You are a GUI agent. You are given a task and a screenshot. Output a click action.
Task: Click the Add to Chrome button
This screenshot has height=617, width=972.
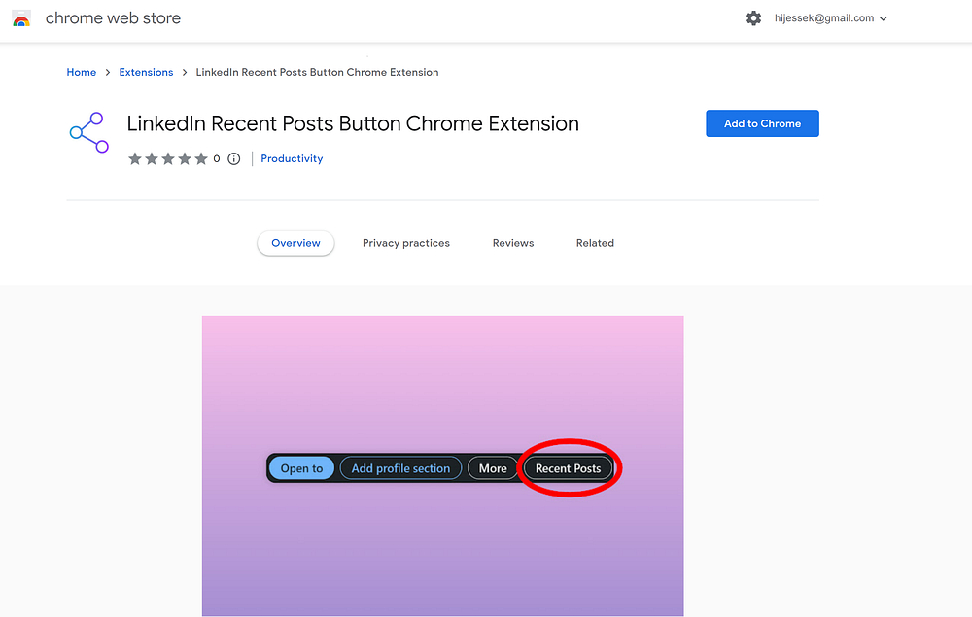pyautogui.click(x=762, y=123)
